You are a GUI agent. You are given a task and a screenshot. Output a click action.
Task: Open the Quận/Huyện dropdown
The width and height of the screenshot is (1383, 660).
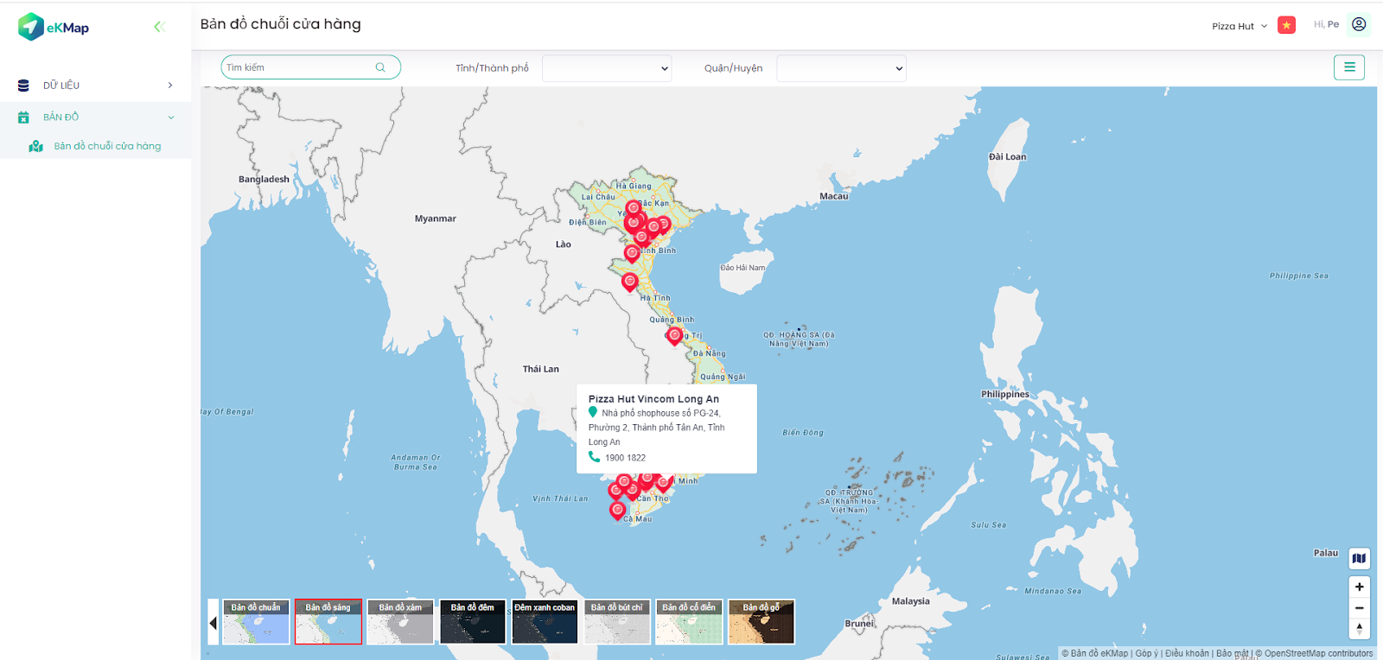[x=841, y=68]
